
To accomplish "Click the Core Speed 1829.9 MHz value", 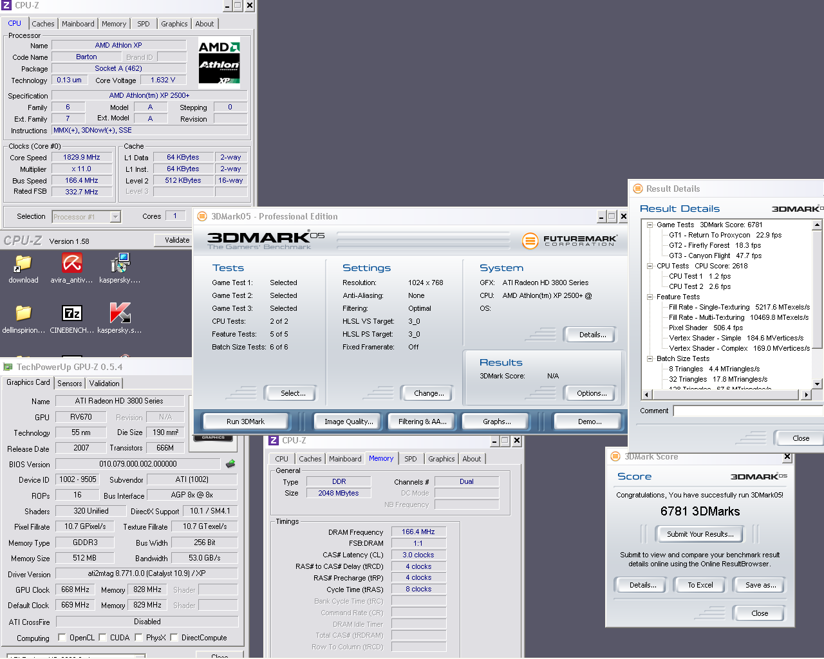I will pos(81,157).
